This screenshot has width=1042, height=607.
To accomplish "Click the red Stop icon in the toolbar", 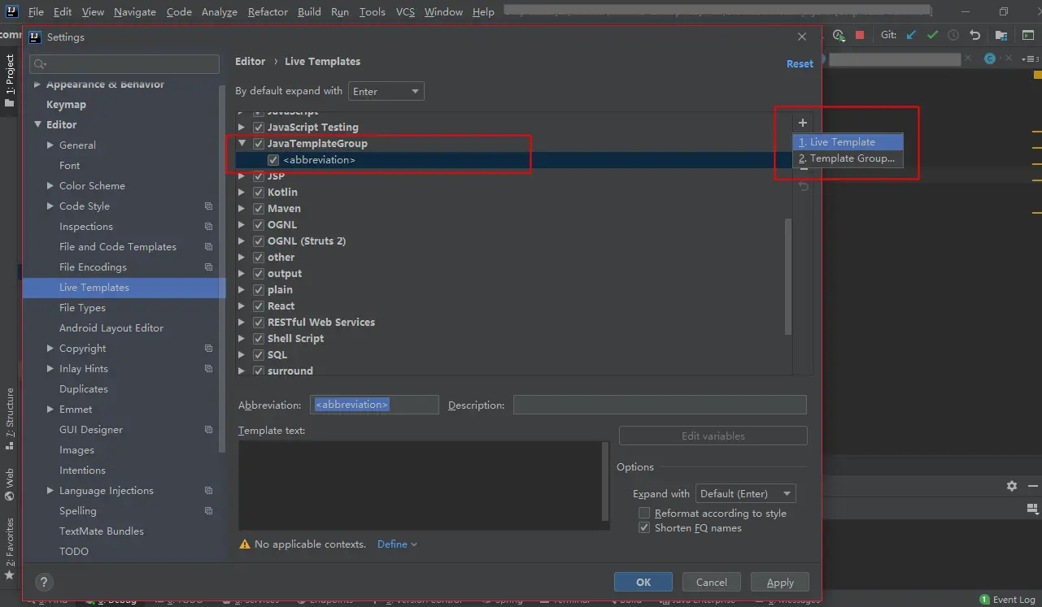I will coord(860,35).
